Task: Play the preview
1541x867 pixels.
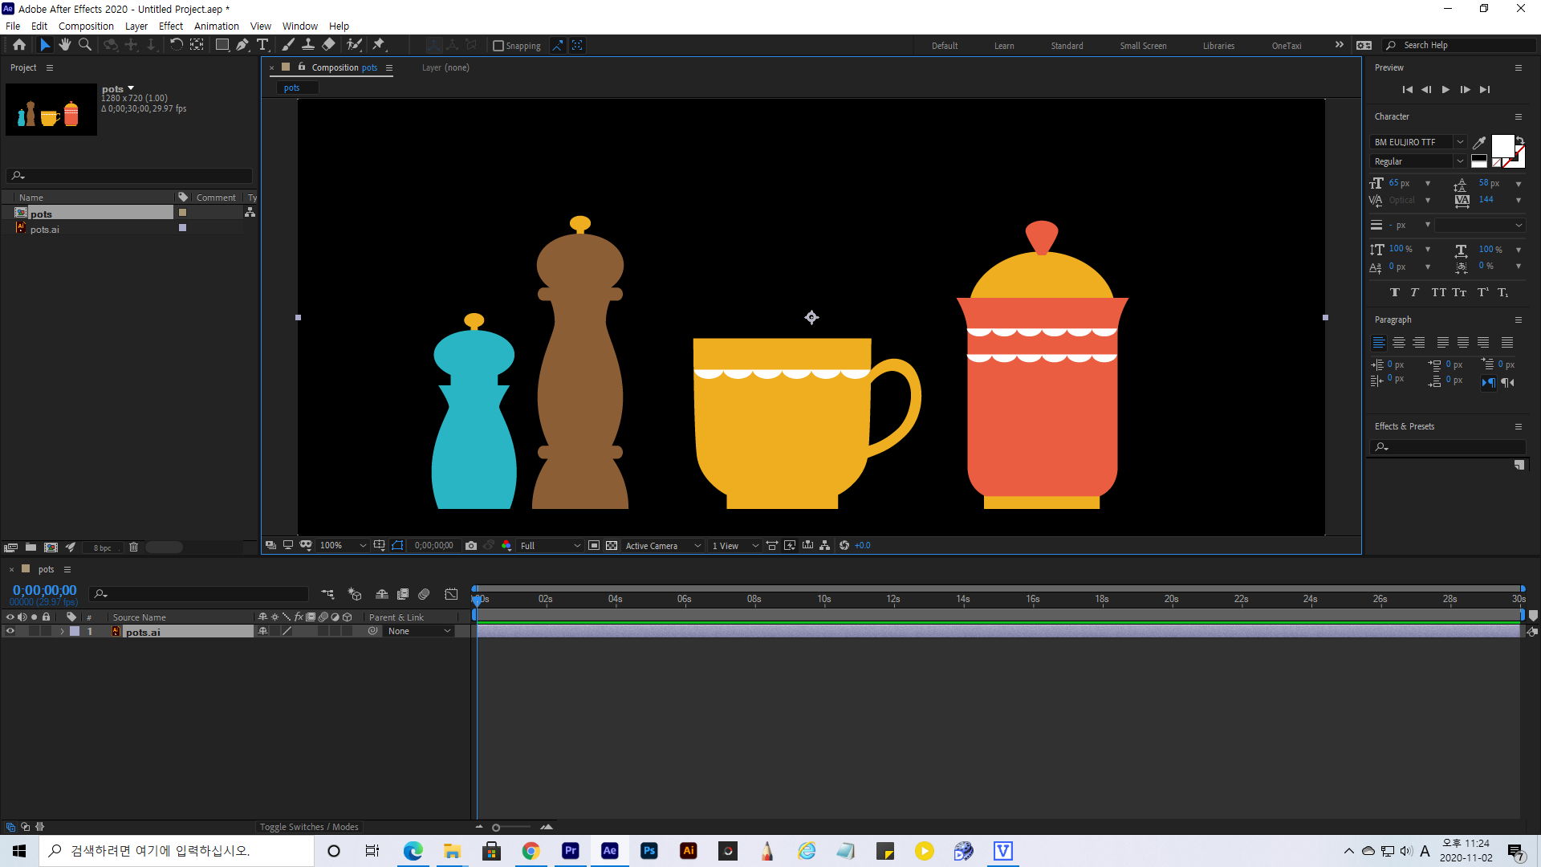Action: pyautogui.click(x=1445, y=90)
